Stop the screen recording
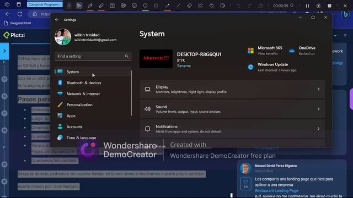The height and width of the screenshot is (198, 353). [x=329, y=6]
